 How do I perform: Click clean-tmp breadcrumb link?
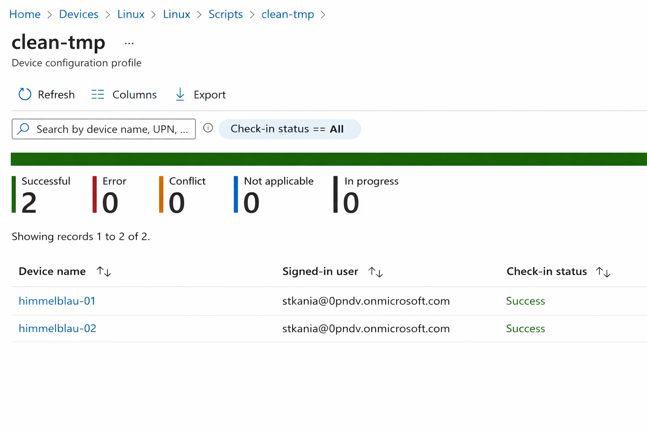pos(288,14)
